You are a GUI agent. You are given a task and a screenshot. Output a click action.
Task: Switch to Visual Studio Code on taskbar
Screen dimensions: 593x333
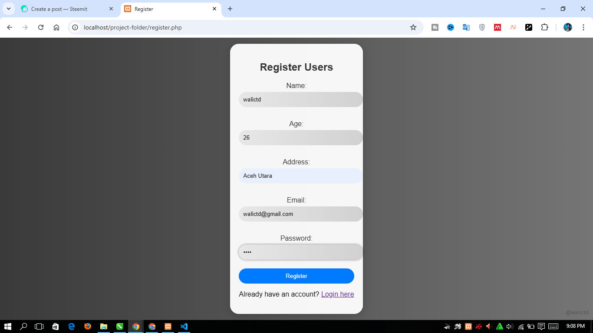[x=184, y=326]
